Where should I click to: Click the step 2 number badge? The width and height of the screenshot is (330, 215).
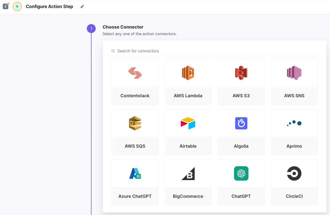click(6, 6)
